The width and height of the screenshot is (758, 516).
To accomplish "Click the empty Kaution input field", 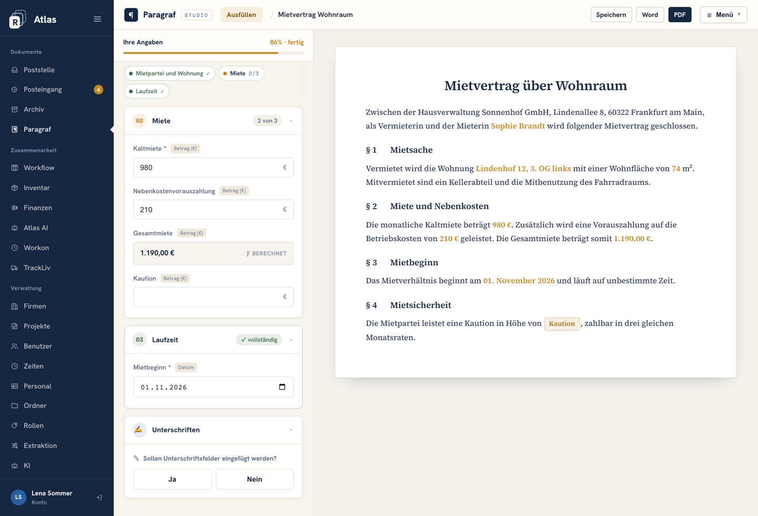I will click(213, 297).
